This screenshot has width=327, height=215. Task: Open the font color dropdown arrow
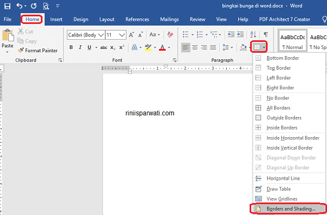click(169, 48)
